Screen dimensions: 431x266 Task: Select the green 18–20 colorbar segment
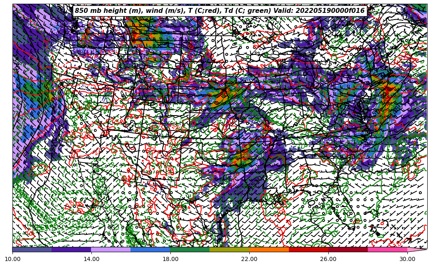tap(190, 249)
